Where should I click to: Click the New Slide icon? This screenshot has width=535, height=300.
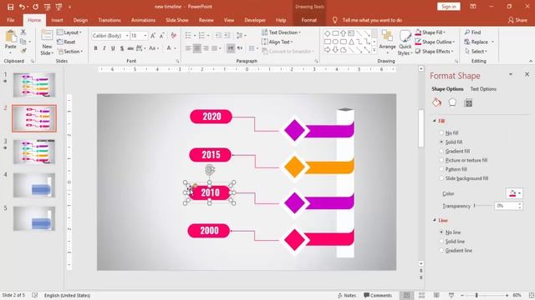click(47, 36)
